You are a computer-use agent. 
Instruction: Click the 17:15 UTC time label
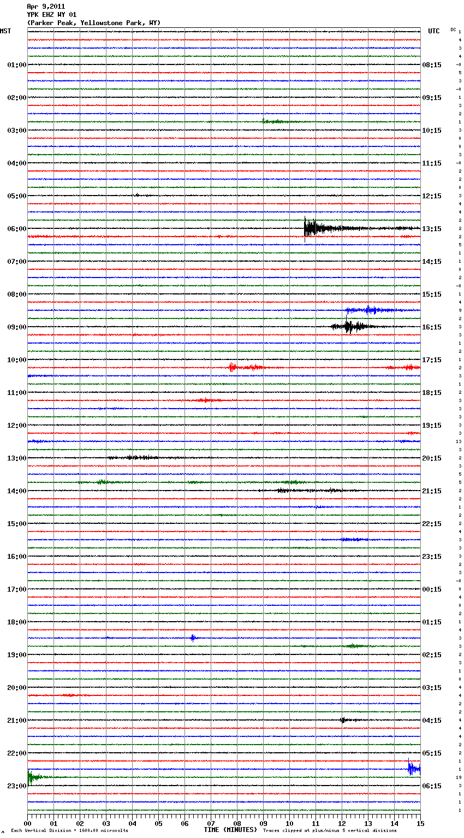coord(432,360)
